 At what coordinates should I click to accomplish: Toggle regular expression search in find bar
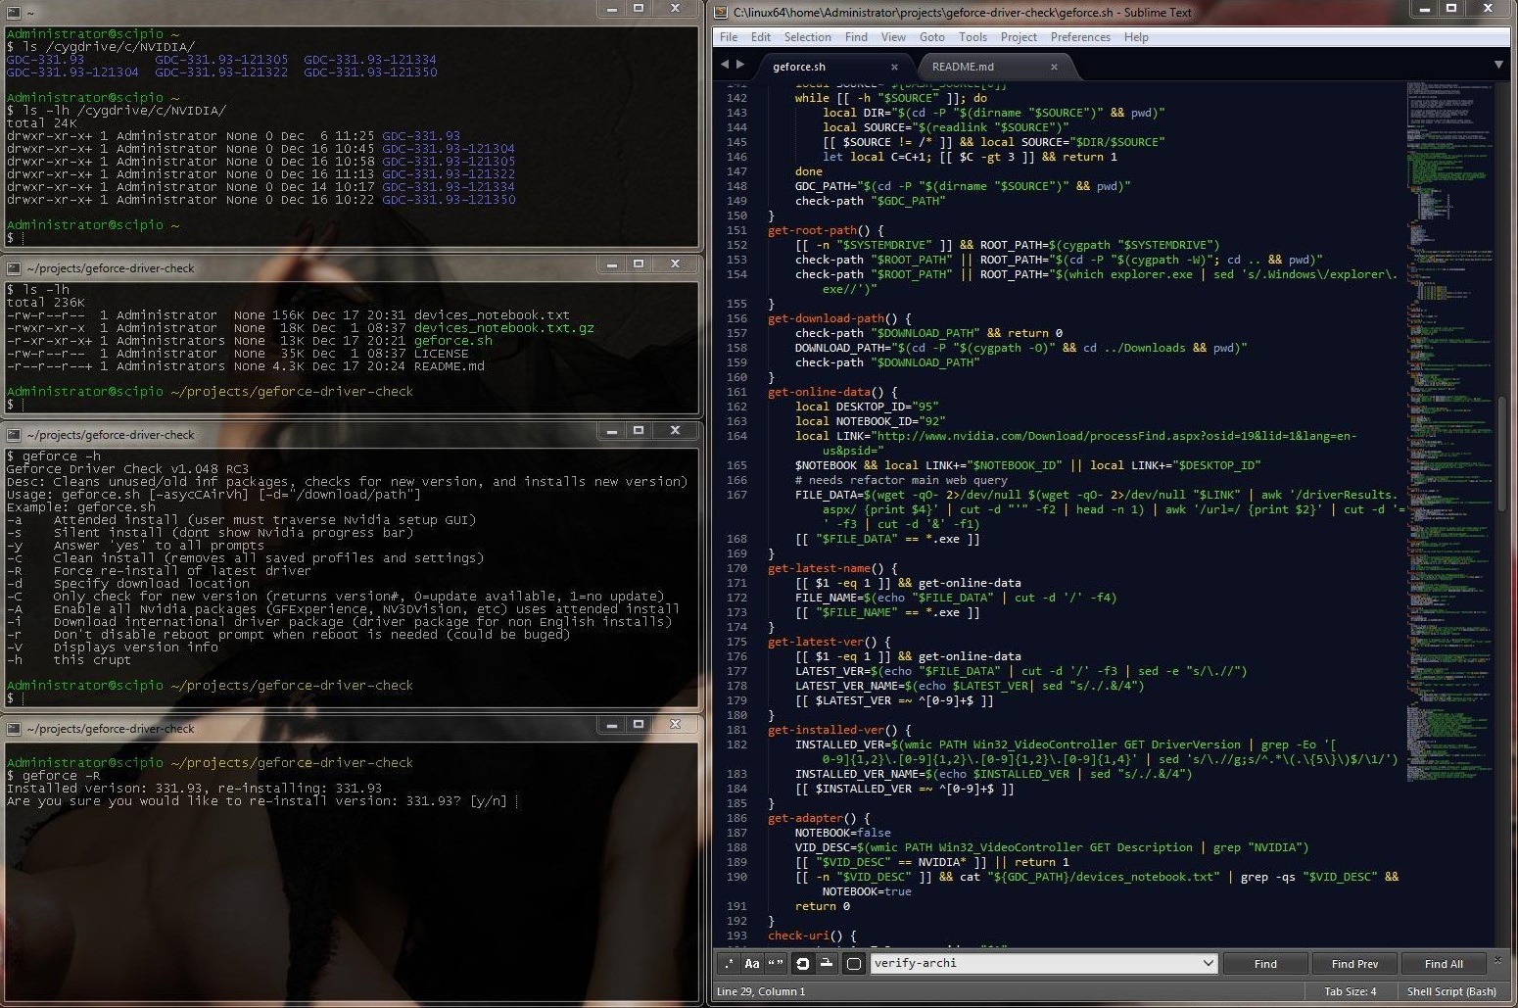(x=728, y=964)
